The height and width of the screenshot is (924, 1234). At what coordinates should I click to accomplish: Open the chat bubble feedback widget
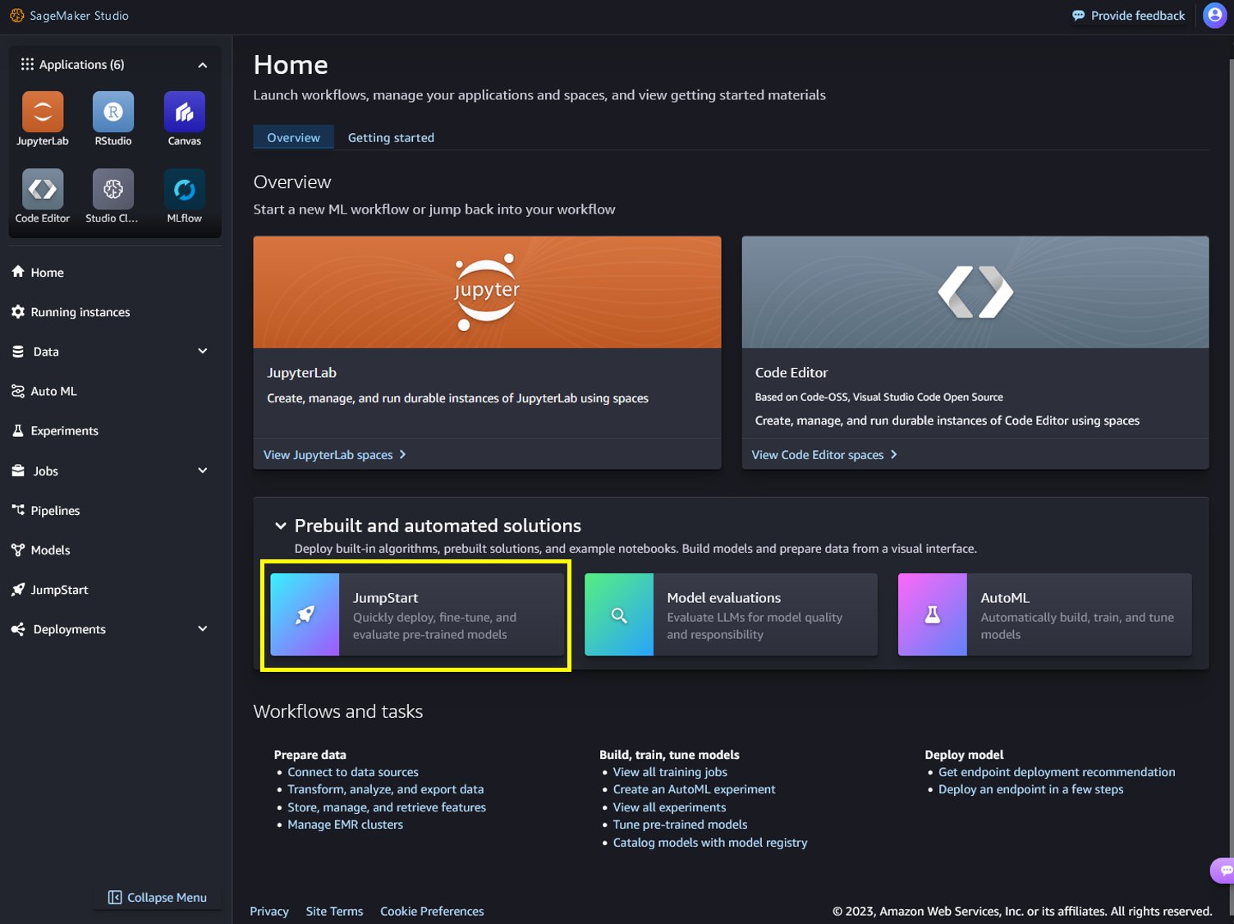1224,870
